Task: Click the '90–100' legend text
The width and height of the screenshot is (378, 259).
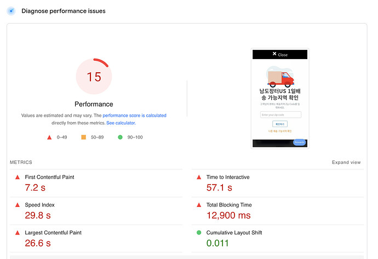Action: click(x=135, y=137)
